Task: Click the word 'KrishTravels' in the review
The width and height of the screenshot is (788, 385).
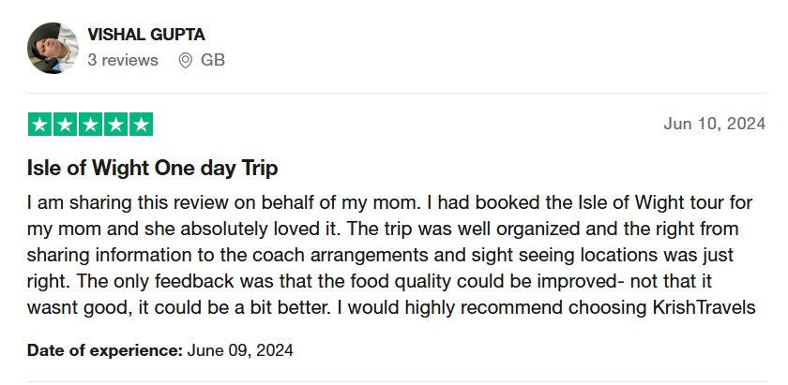Action: [705, 307]
